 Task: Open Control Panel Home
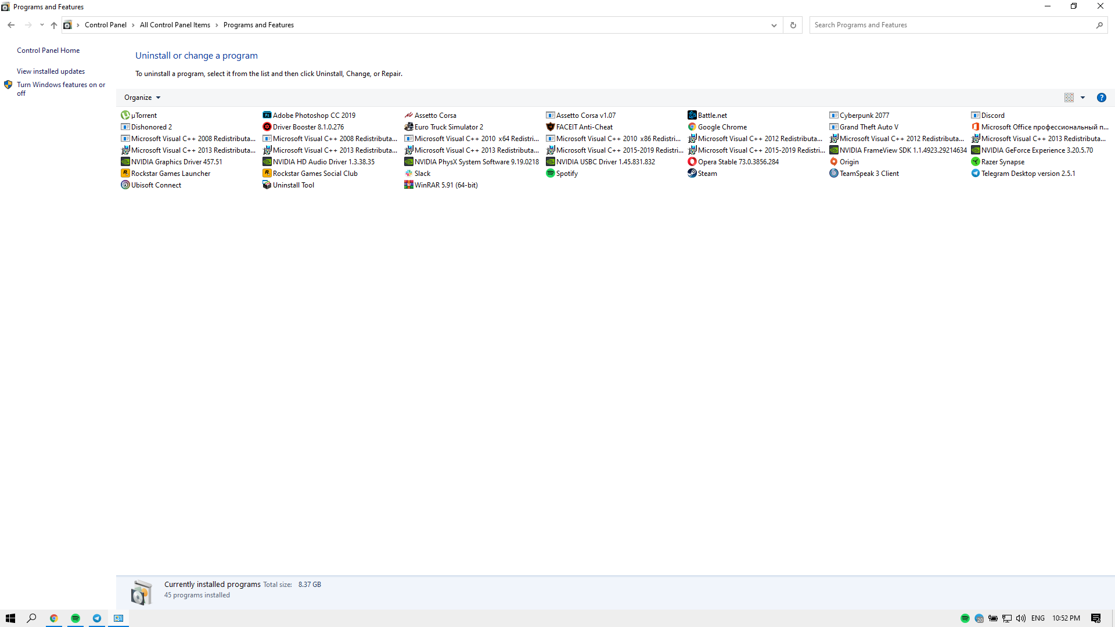tap(48, 50)
